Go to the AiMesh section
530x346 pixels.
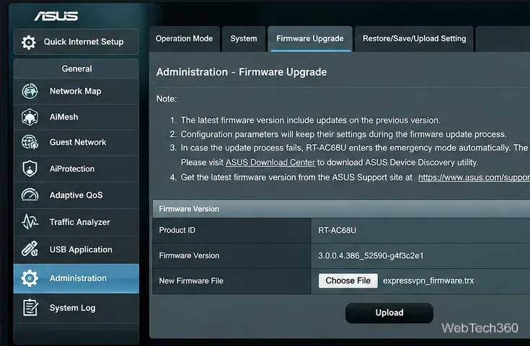click(76, 117)
